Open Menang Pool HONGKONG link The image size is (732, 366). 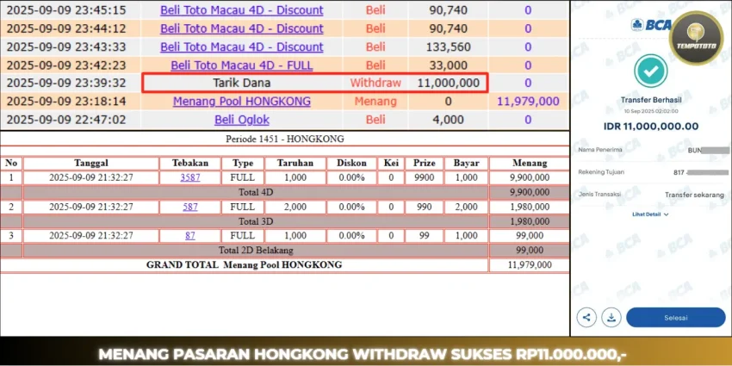coord(241,102)
